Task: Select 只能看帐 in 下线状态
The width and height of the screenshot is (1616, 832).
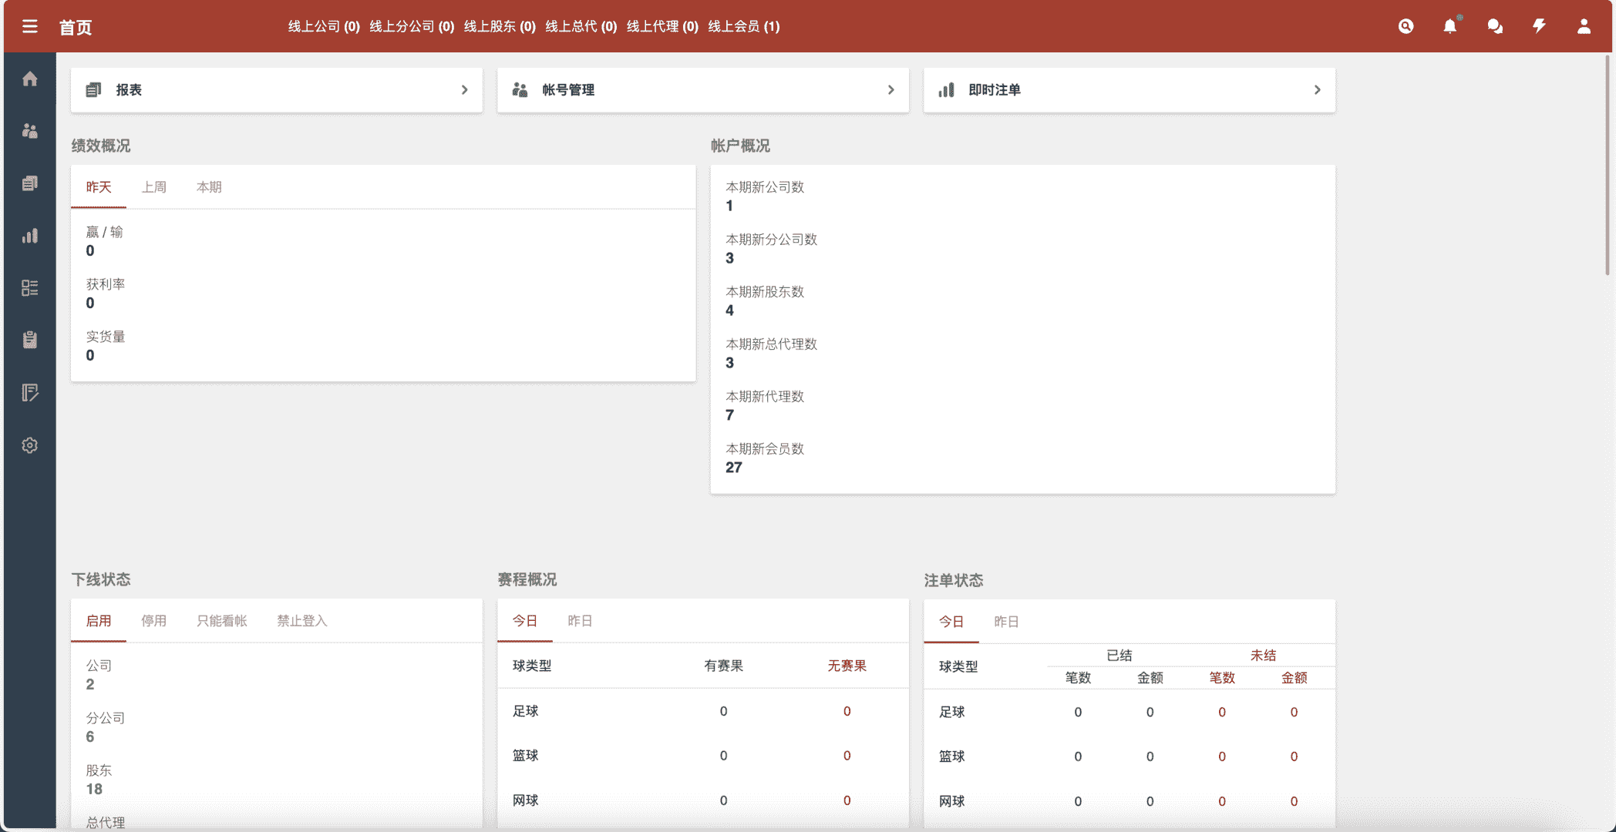Action: (224, 621)
